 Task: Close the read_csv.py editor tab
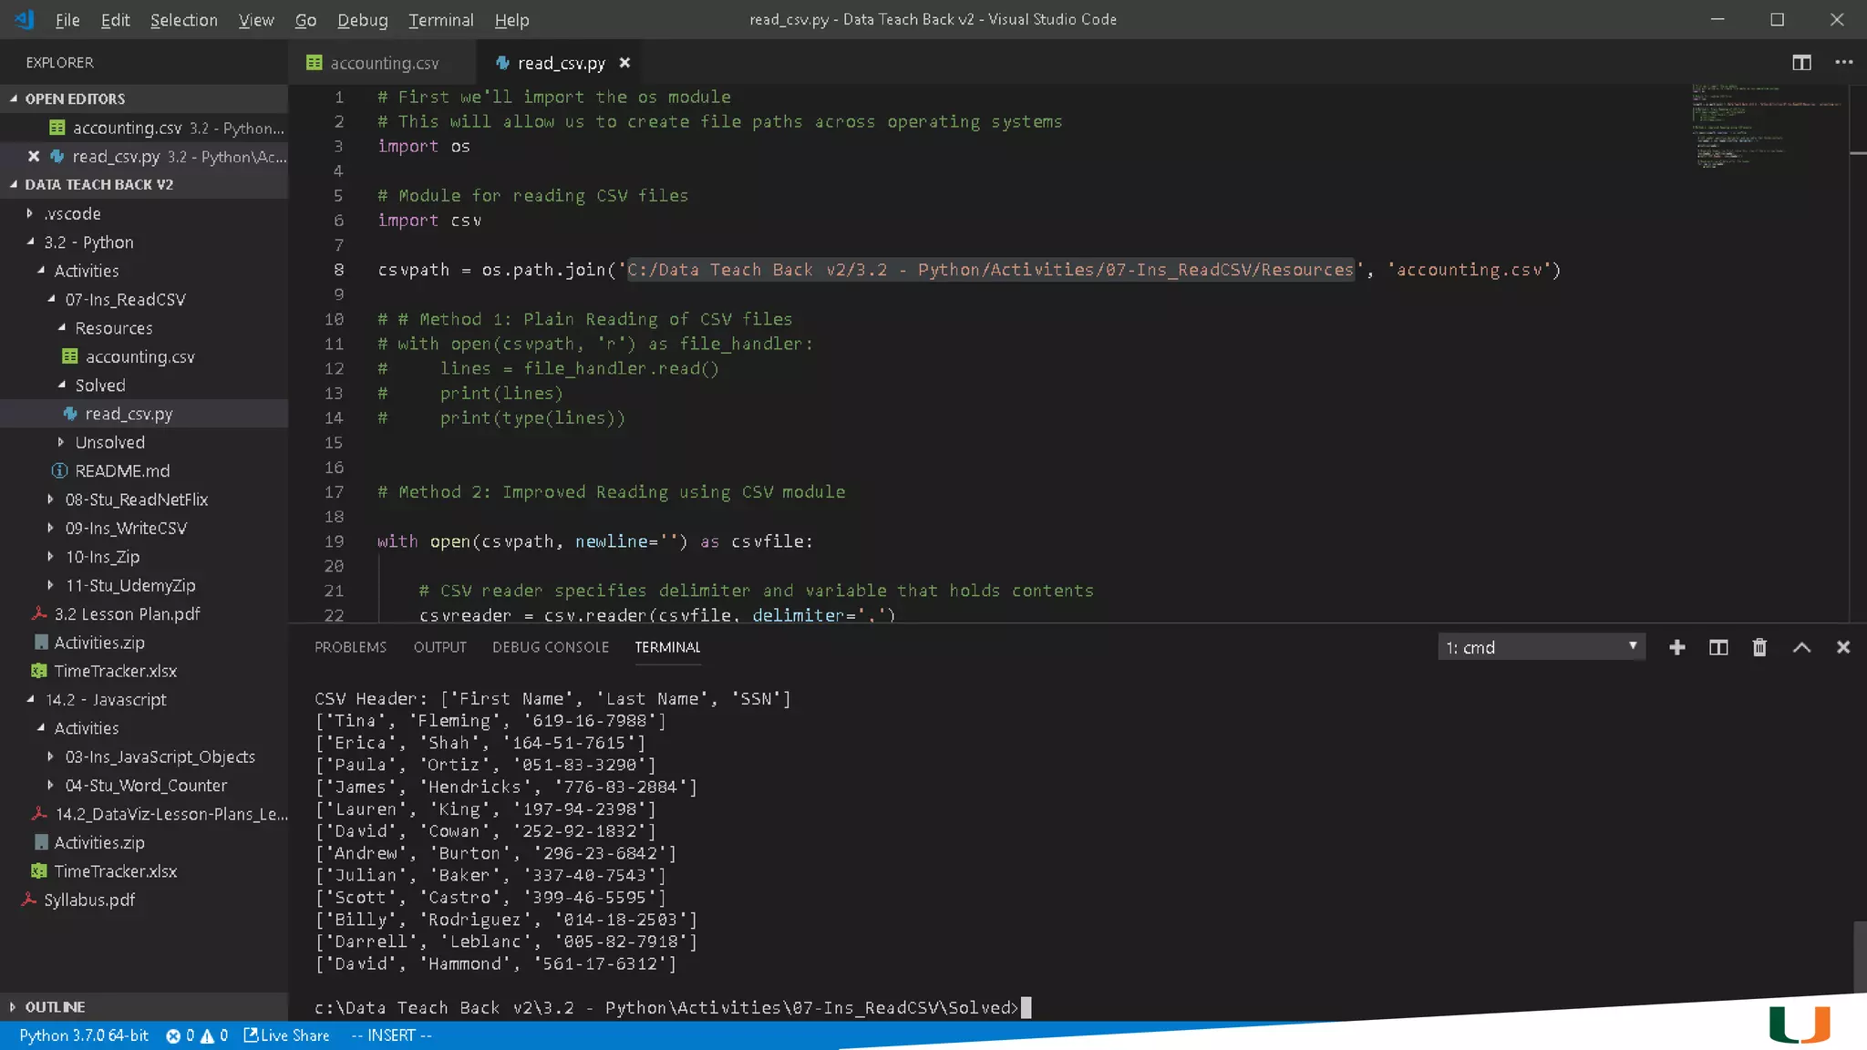[x=624, y=63]
